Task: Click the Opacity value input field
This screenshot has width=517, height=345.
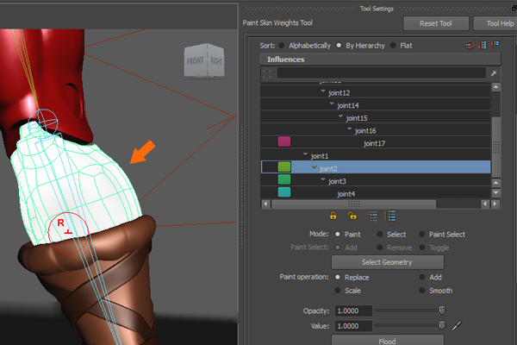Action: click(x=352, y=310)
